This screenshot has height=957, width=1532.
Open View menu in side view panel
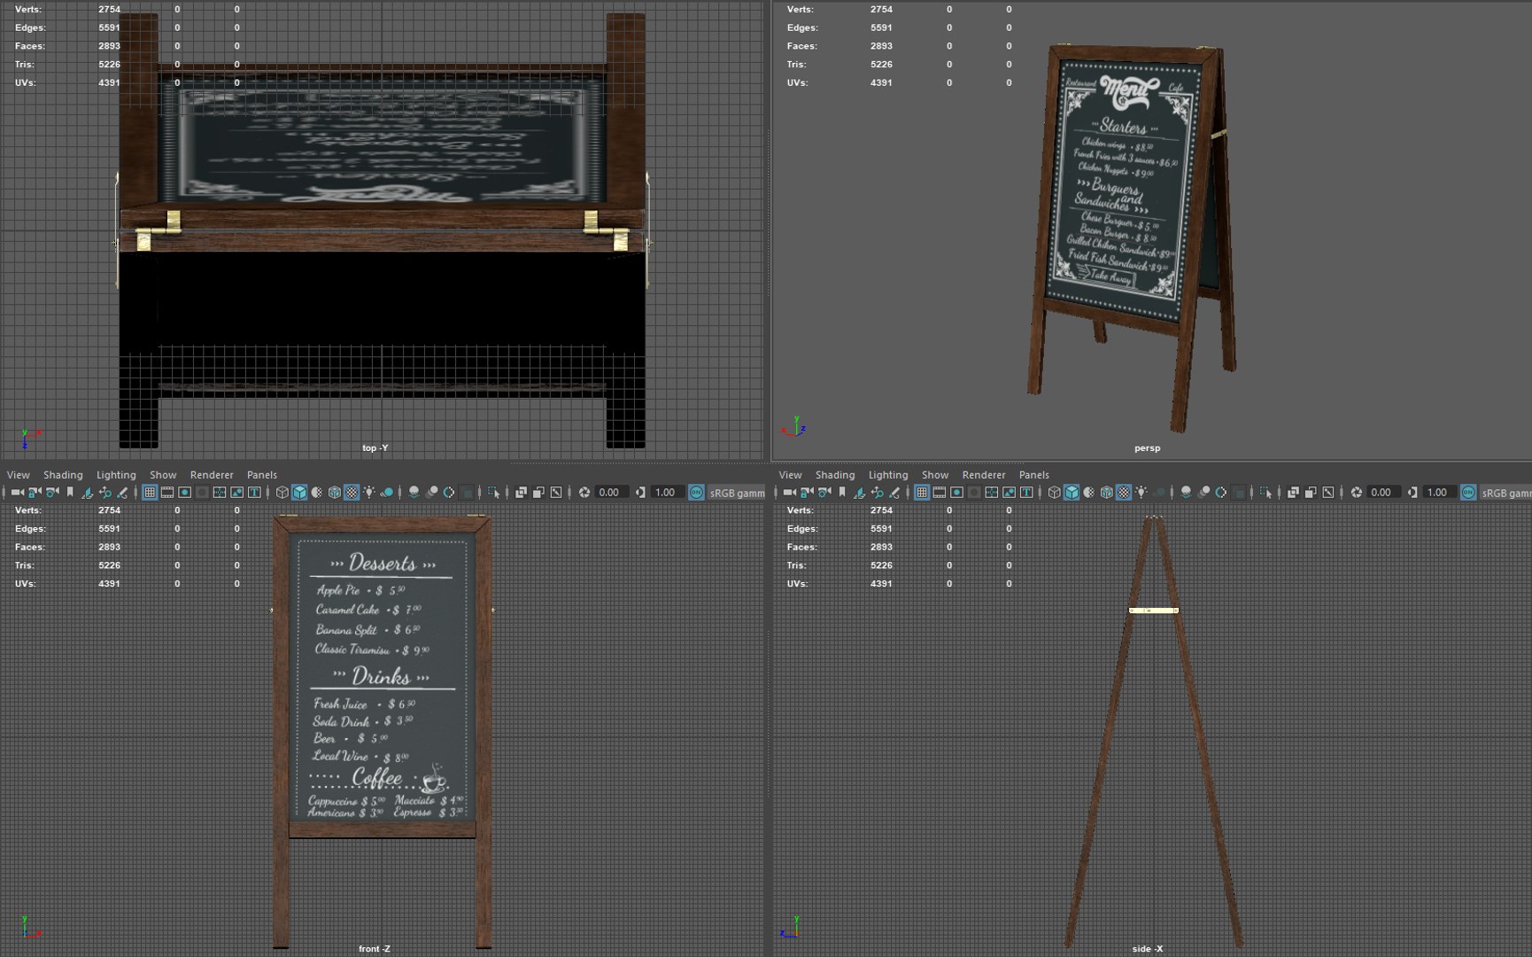[x=790, y=475]
